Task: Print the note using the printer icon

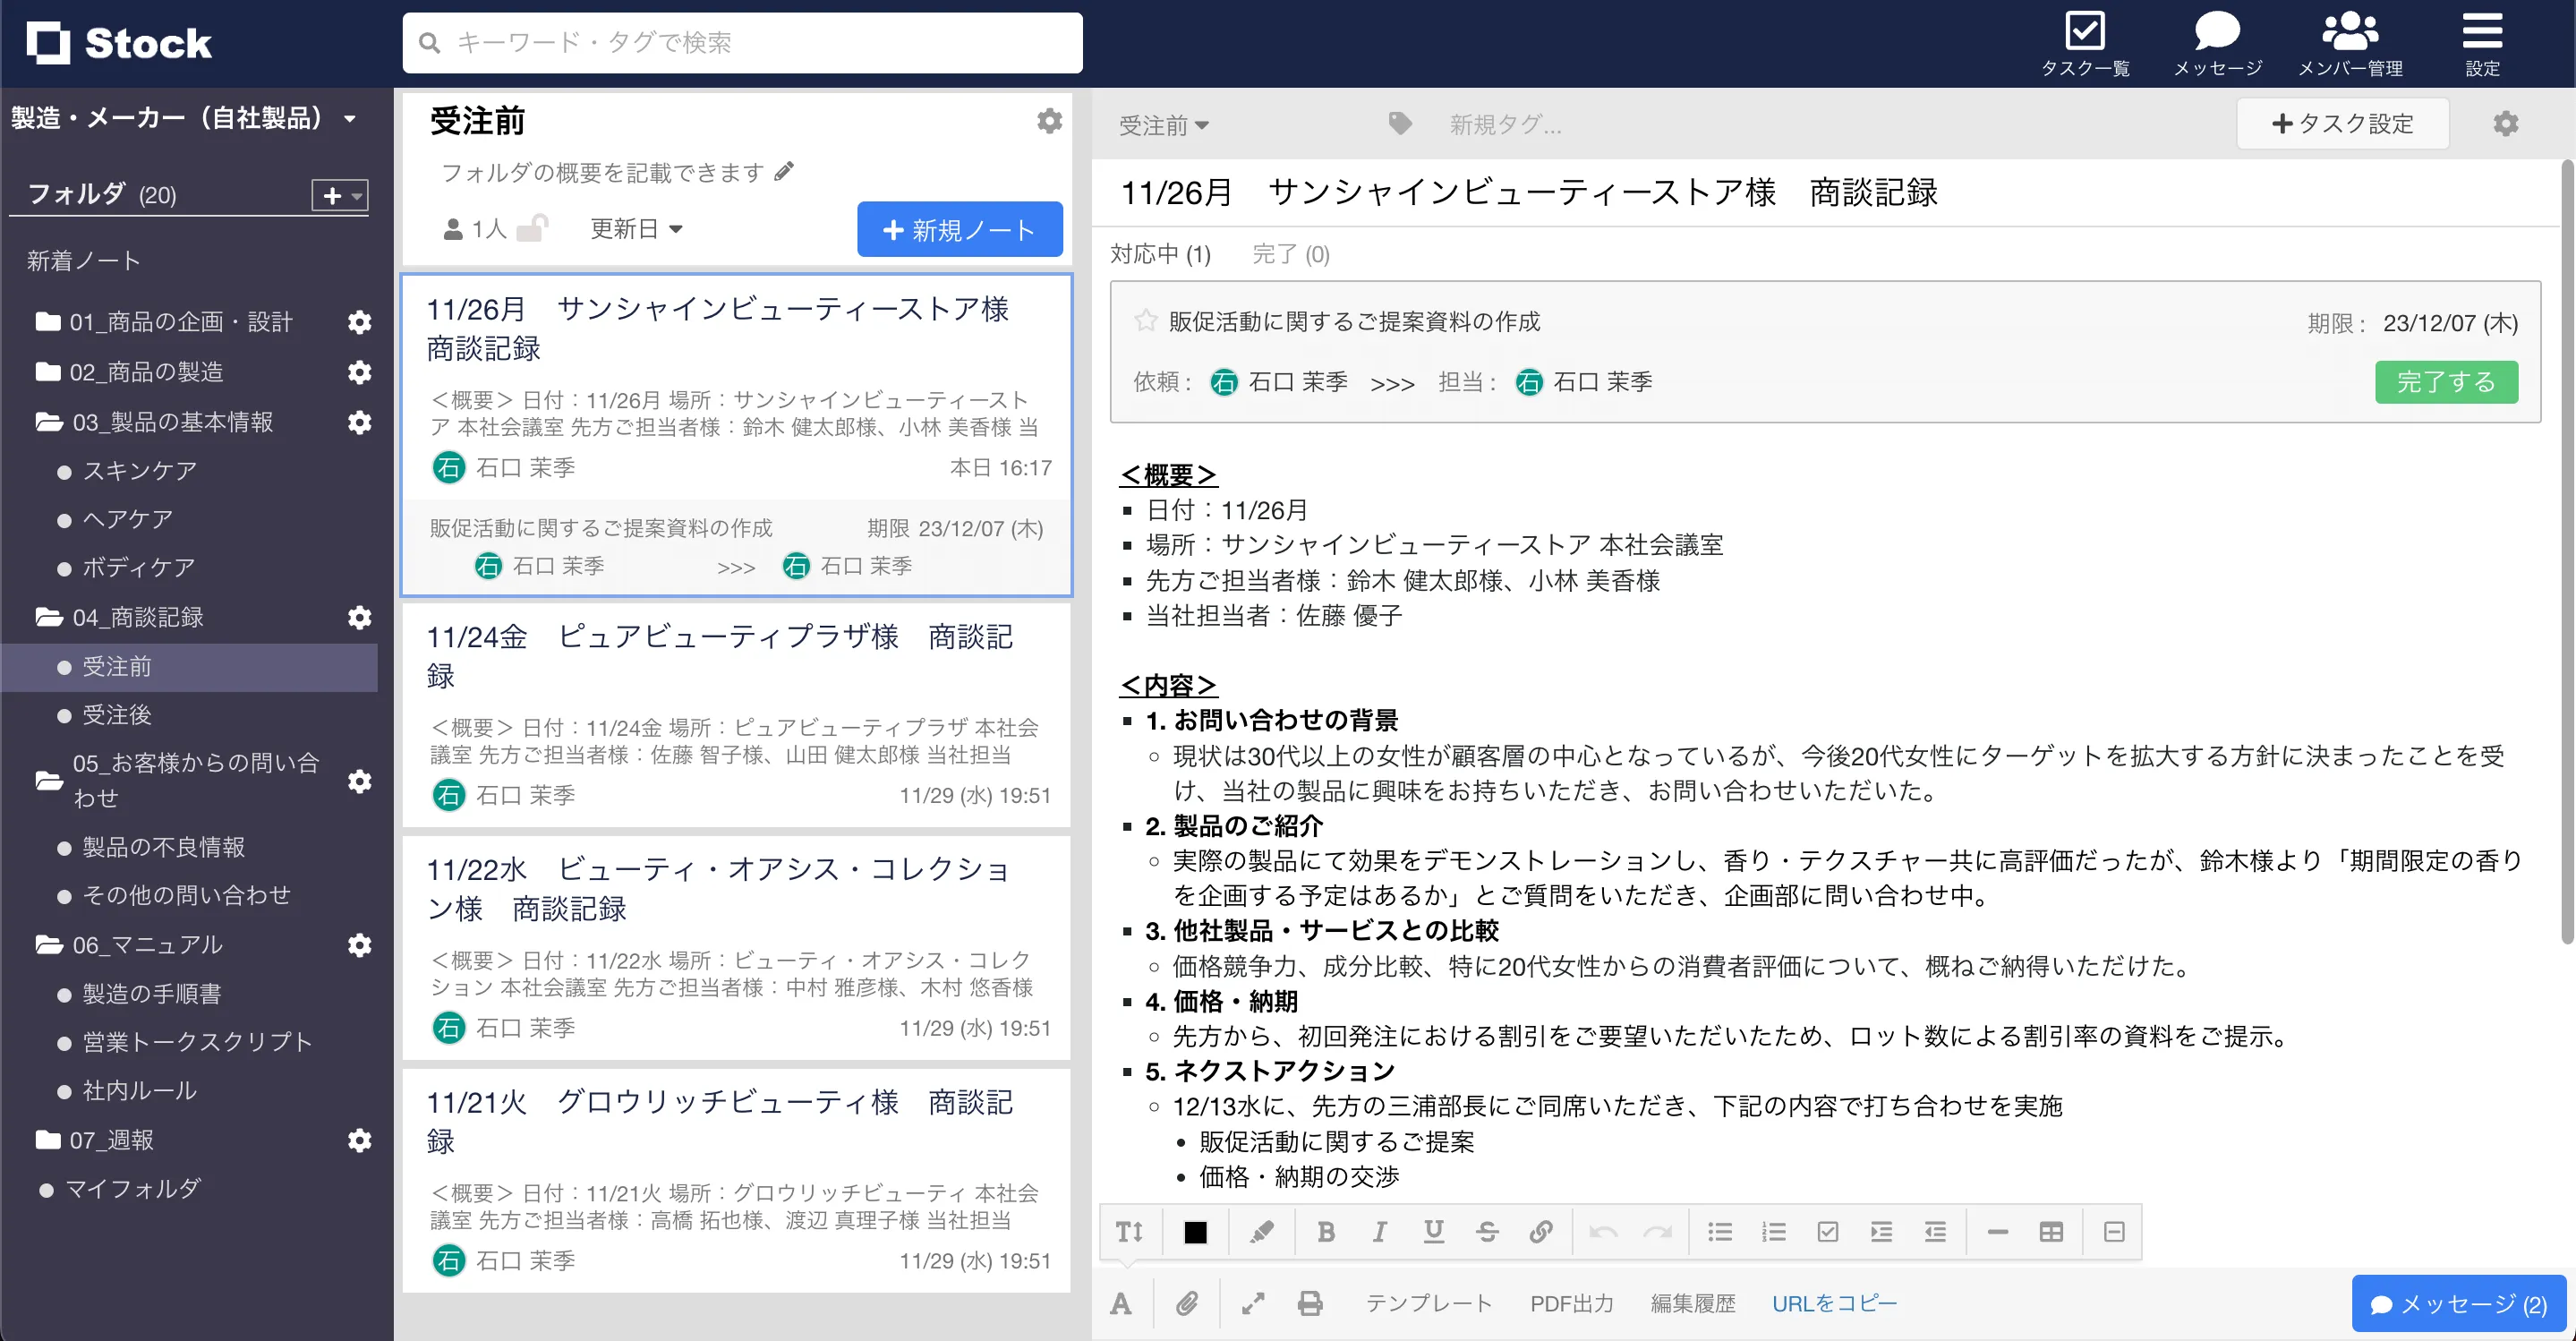Action: pyautogui.click(x=1310, y=1303)
